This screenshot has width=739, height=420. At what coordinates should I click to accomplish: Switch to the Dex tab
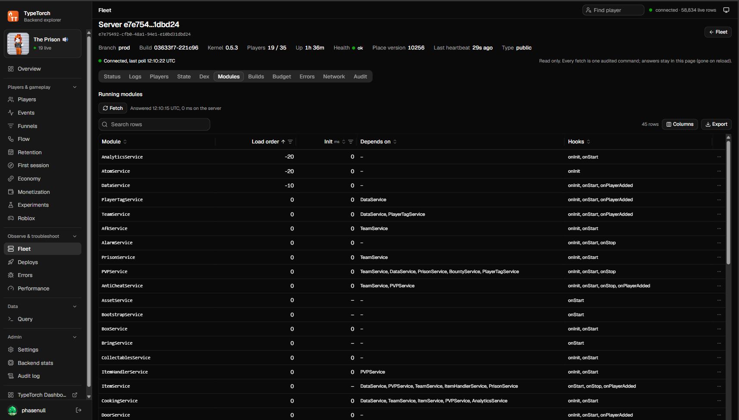pyautogui.click(x=204, y=77)
